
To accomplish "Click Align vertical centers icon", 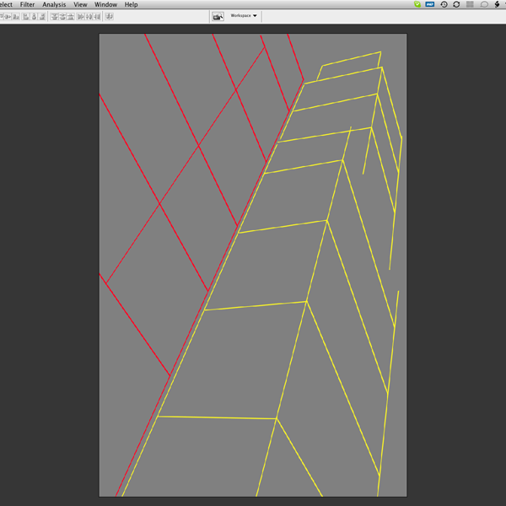I will click(x=8, y=17).
